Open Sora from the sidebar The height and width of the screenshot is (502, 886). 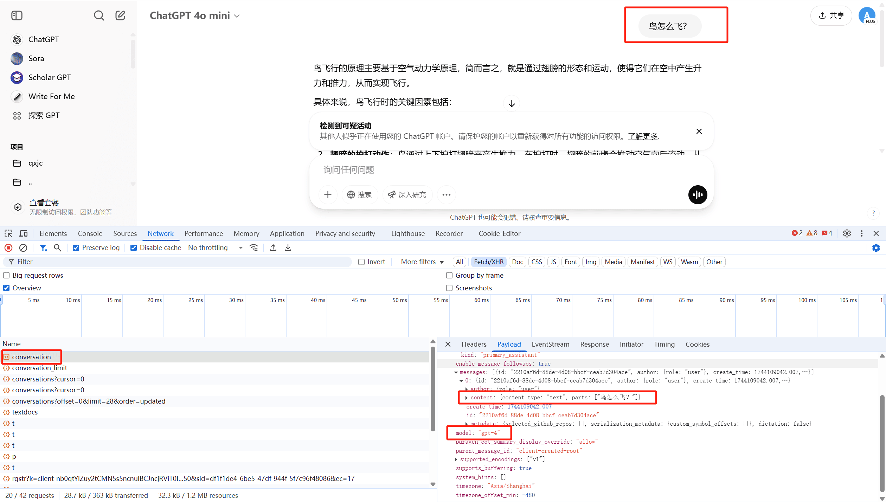coord(36,58)
